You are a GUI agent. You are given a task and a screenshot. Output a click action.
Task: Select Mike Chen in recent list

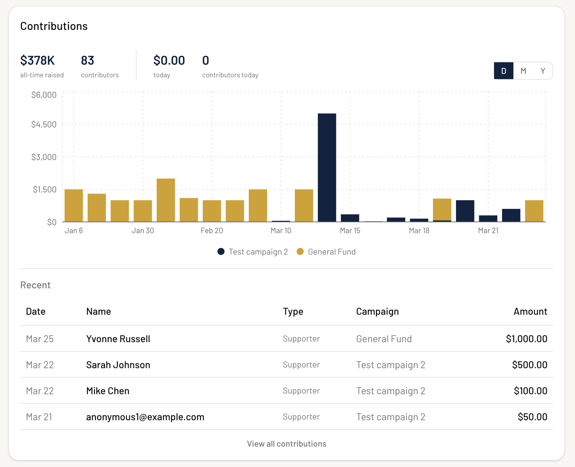pos(108,391)
